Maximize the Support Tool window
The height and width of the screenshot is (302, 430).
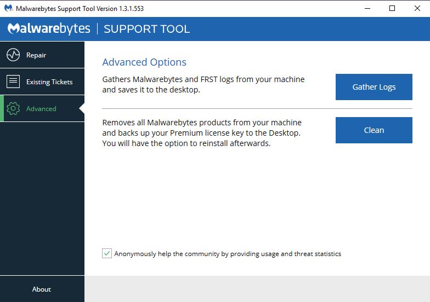point(392,8)
